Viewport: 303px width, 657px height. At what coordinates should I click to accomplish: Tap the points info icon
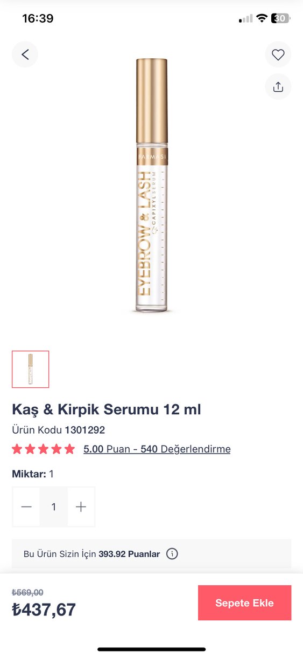pyautogui.click(x=172, y=554)
